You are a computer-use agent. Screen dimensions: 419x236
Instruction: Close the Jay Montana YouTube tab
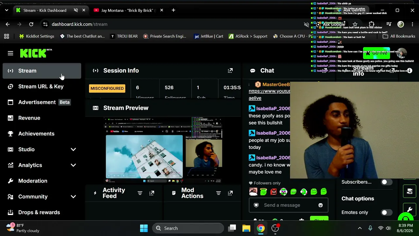coord(161,10)
